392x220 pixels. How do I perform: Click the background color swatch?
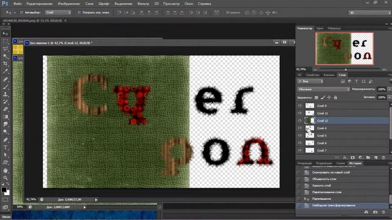[7, 193]
